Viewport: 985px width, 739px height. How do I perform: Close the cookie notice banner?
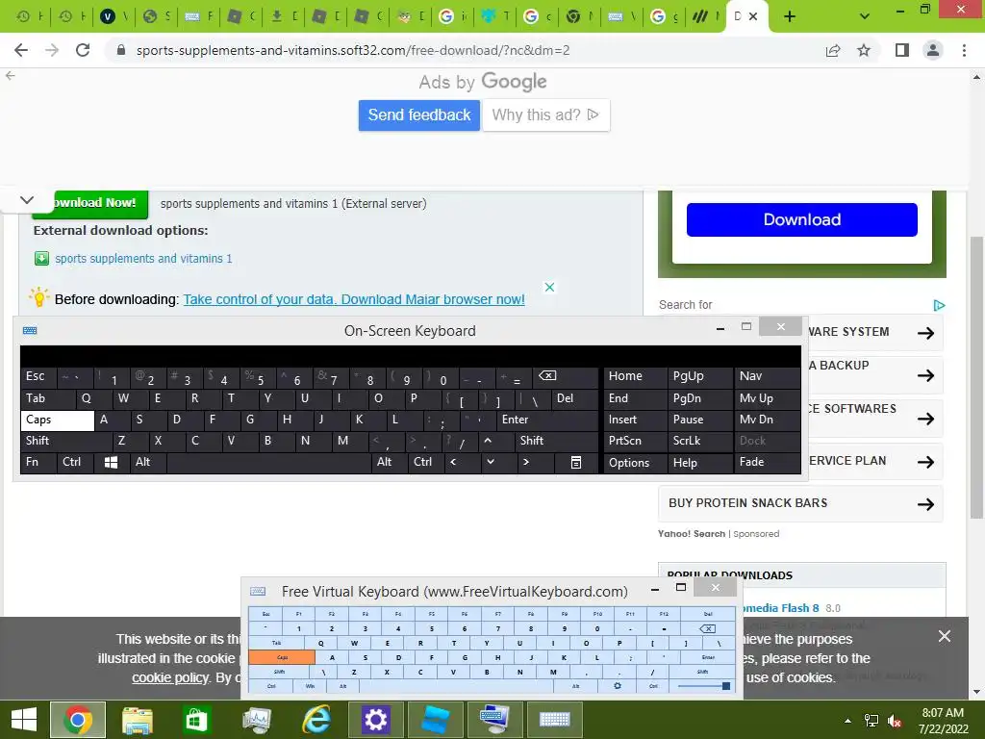pos(945,636)
